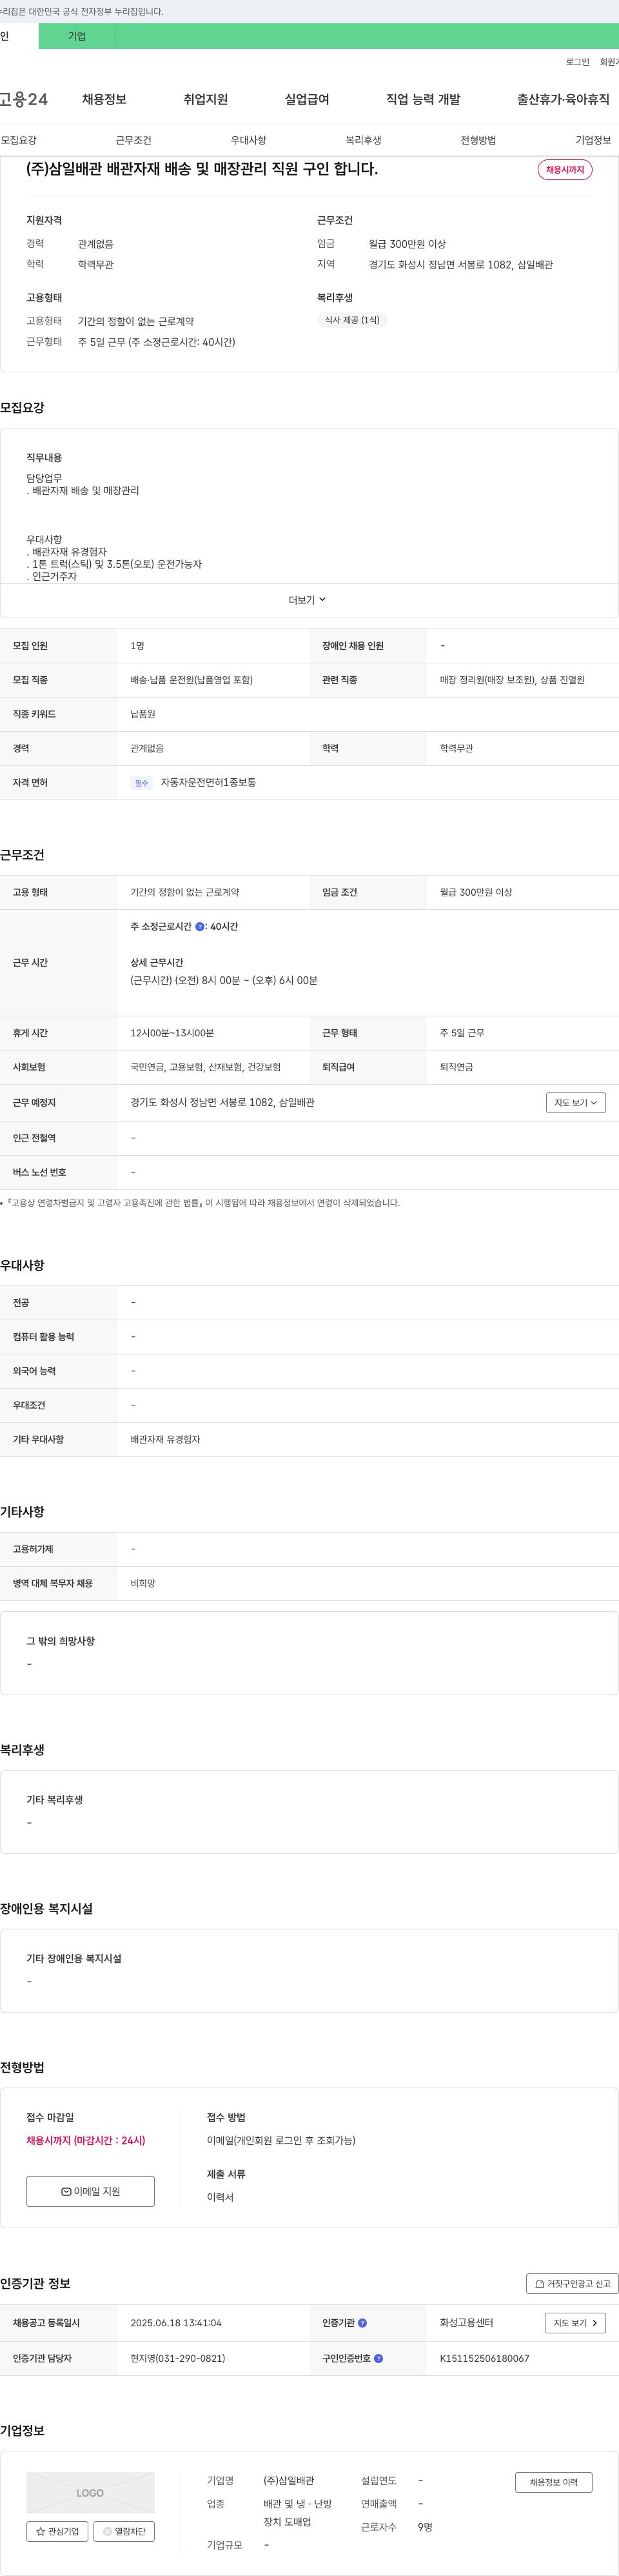Jump to 모집요강 section tab

(19, 140)
